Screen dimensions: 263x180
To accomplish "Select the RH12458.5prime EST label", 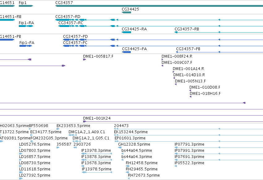I will 142,163.
